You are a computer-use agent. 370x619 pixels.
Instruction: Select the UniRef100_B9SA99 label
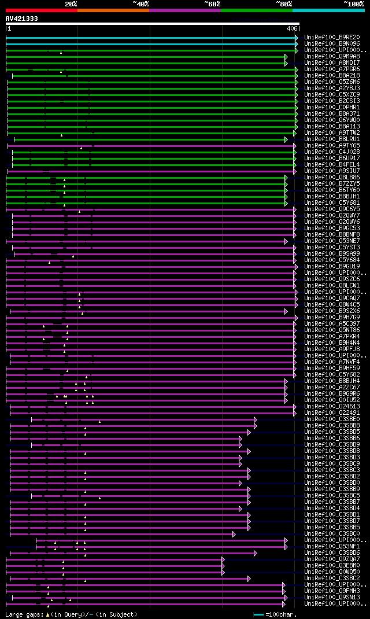332,254
